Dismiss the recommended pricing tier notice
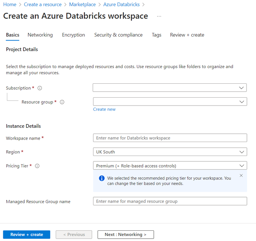This screenshot has width=256, height=241. [x=241, y=175]
